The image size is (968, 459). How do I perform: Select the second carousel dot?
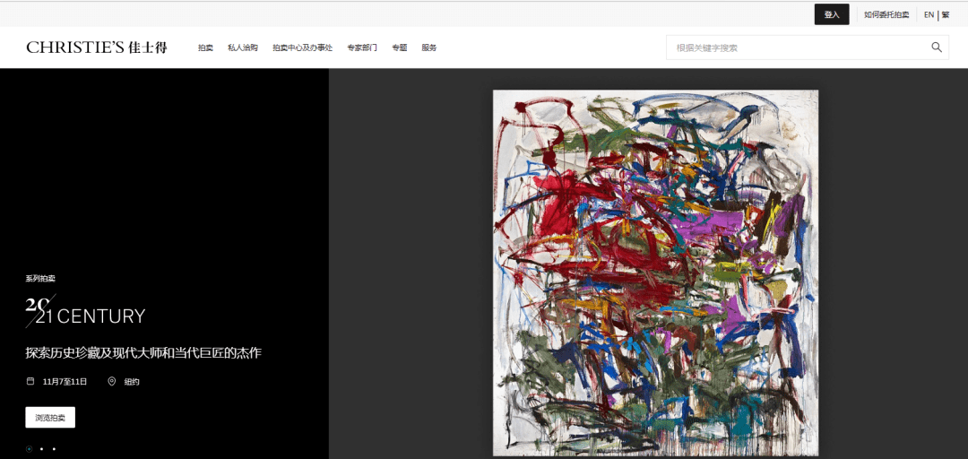point(41,449)
